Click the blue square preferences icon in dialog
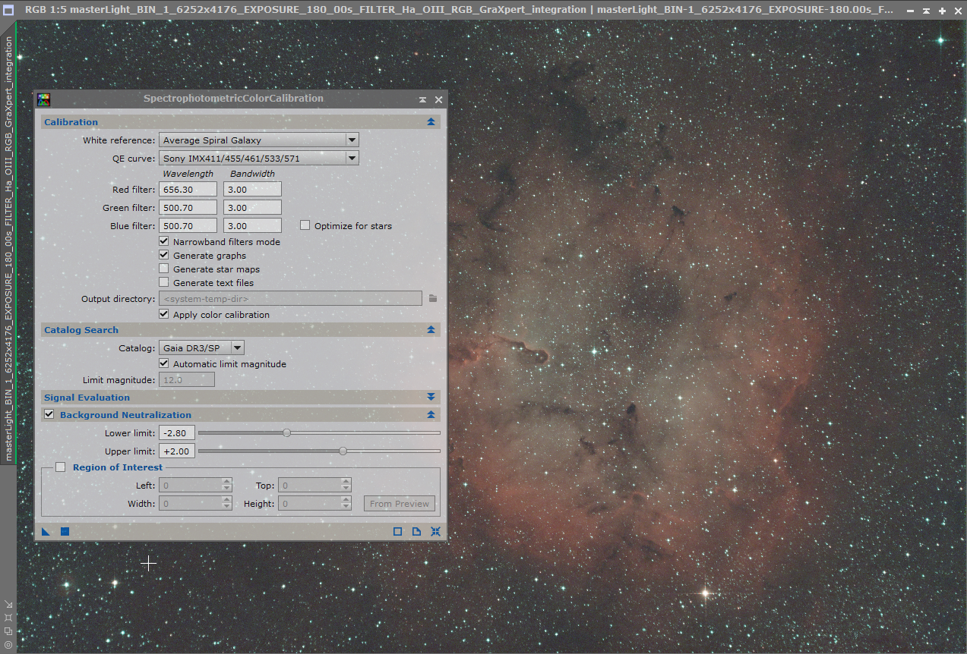Screen dimensions: 967x654 click(x=397, y=532)
